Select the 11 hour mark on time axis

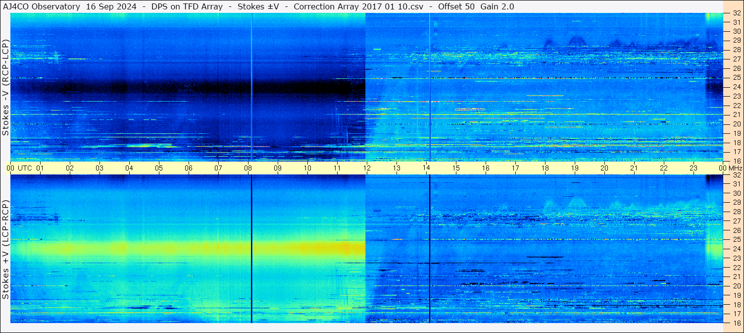337,168
